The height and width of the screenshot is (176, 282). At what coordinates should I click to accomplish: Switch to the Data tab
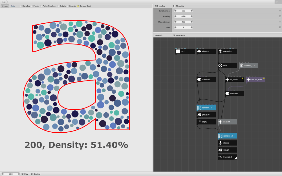[13, 6]
